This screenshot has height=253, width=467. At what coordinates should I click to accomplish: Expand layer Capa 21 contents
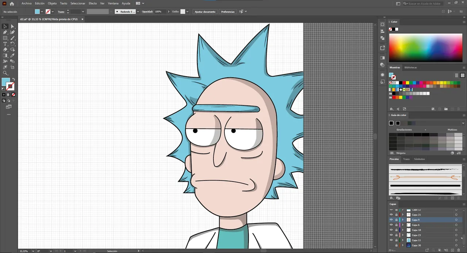tap(403, 215)
